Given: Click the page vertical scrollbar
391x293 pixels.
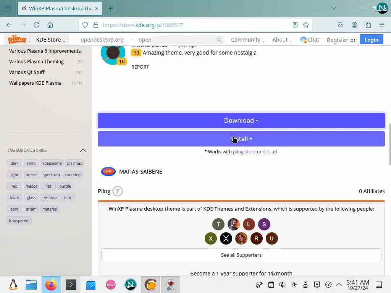Looking at the screenshot, I should pyautogui.click(x=389, y=144).
